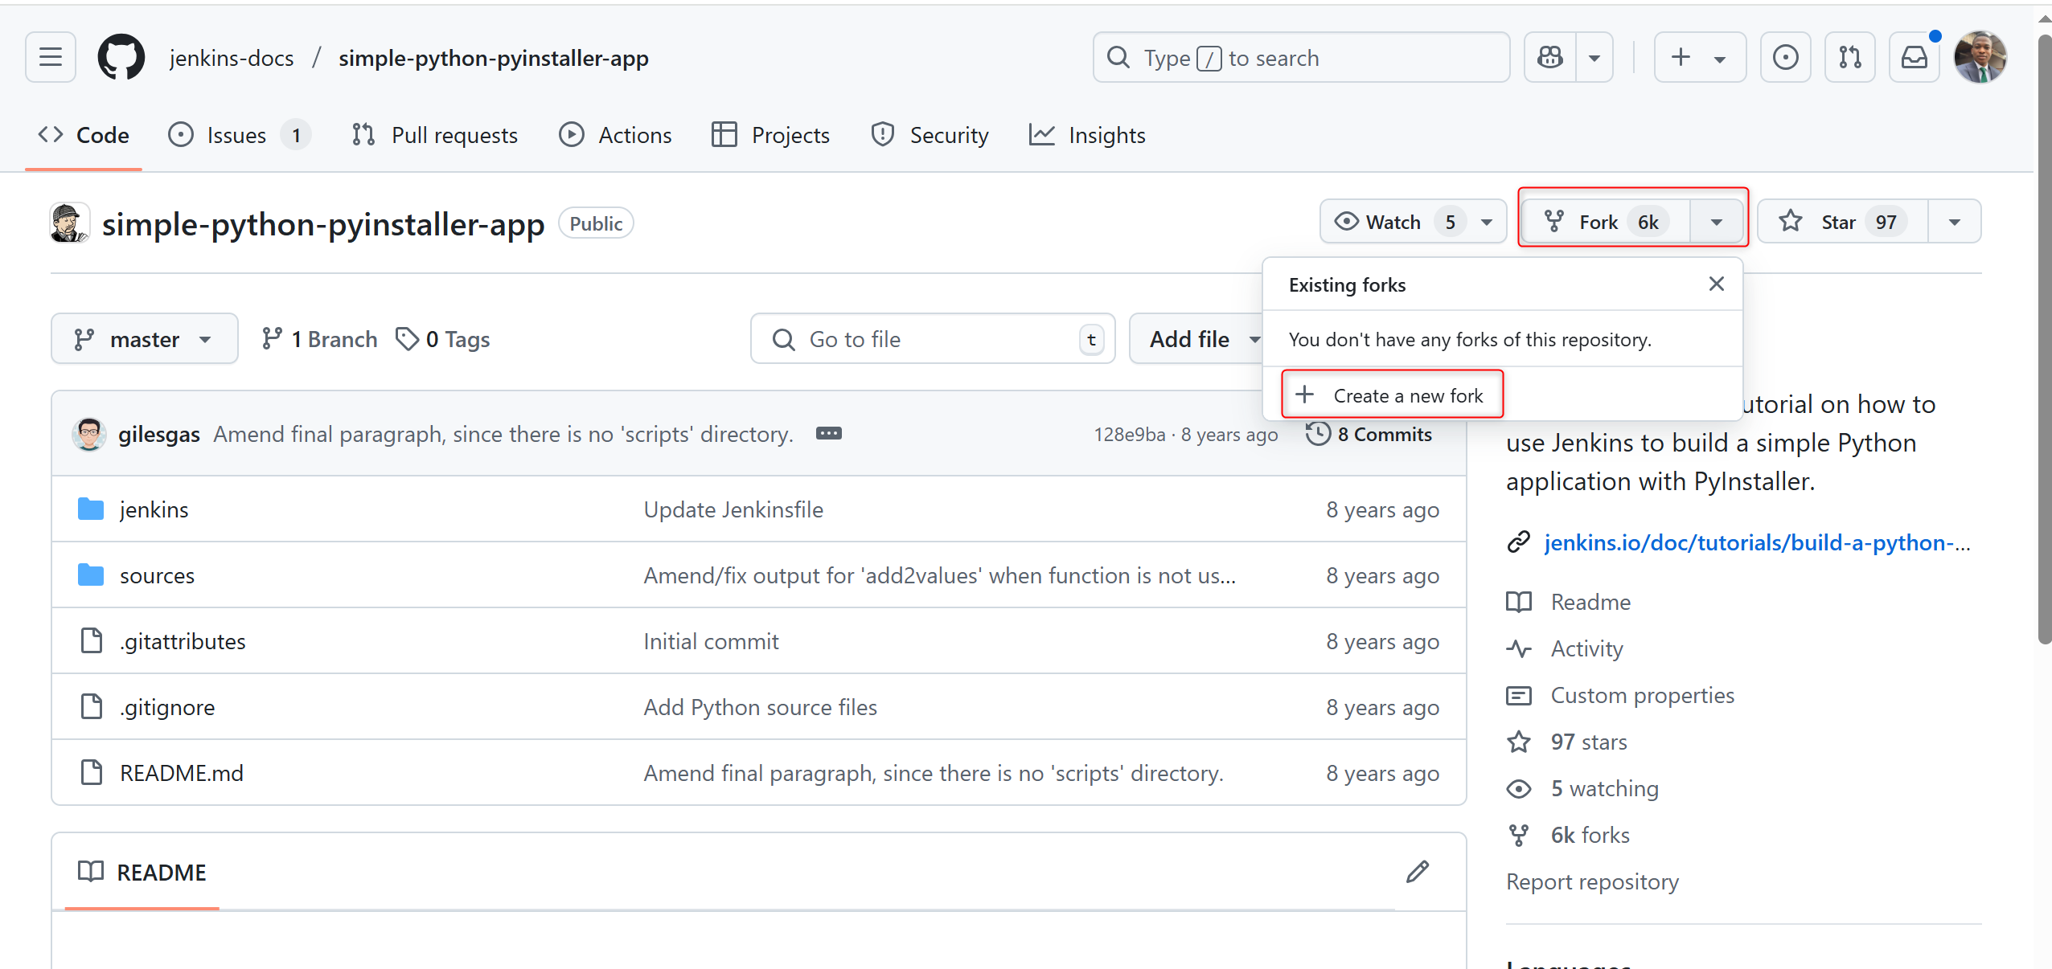Click gilesgas avatar in commit row

pos(89,434)
